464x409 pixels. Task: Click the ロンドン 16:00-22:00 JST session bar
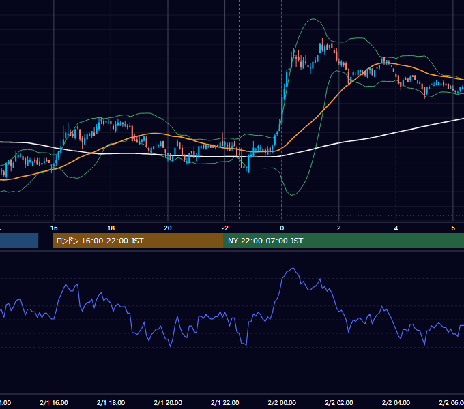pos(138,241)
